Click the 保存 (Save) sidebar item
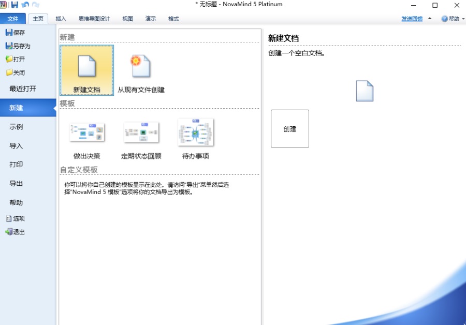The height and width of the screenshot is (325, 466). point(15,33)
